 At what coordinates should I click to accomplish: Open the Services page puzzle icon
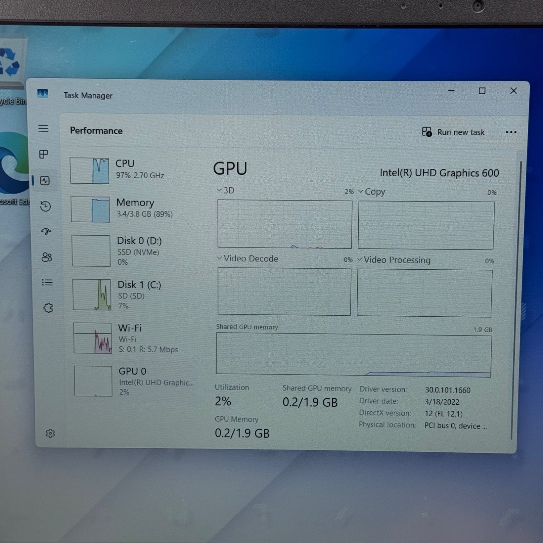coord(48,308)
